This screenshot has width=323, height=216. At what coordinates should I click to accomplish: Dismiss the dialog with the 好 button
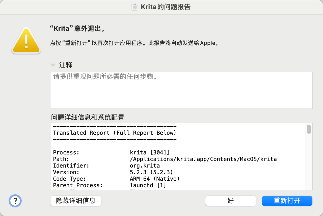(x=230, y=201)
